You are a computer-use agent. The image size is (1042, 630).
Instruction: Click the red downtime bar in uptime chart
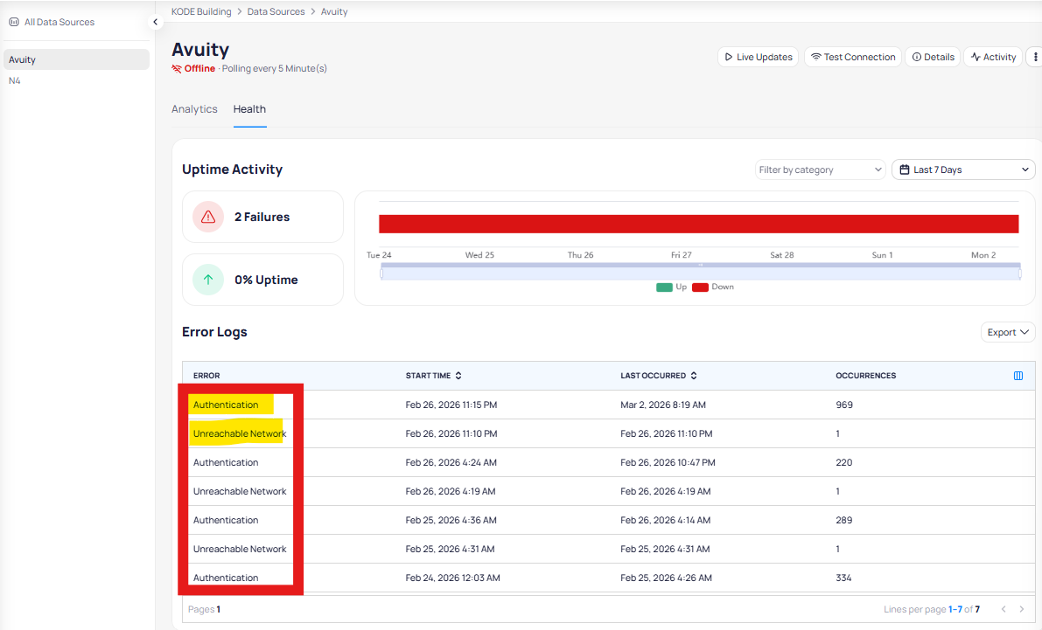[698, 224]
